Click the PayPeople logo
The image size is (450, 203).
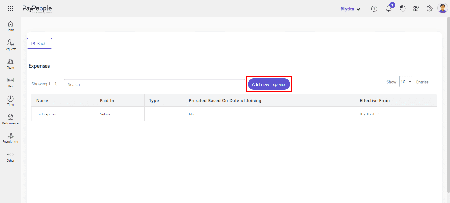[37, 9]
